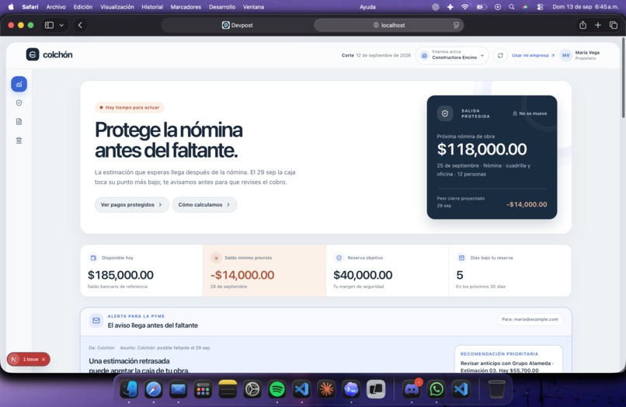Click the $40,000.00 Reserva objetivo value
This screenshot has width=626, height=407.
click(363, 275)
